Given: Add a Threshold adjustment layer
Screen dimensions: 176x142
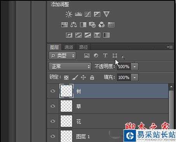Looking at the screenshot, I should click(x=88, y=35).
